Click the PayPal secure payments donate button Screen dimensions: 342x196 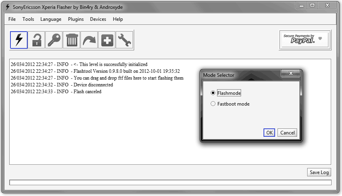pos(305,40)
